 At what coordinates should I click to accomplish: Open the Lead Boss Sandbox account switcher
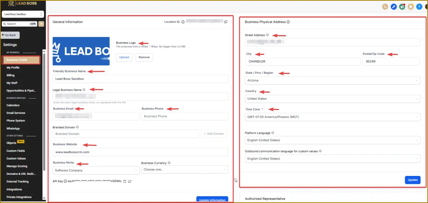[23, 14]
